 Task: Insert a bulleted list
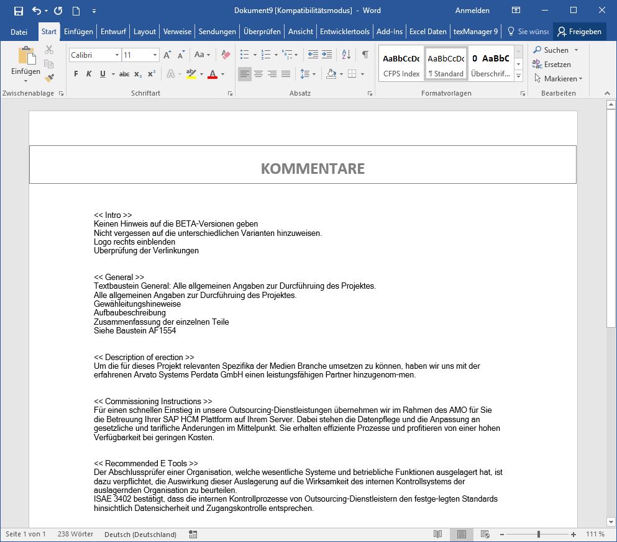(x=244, y=55)
